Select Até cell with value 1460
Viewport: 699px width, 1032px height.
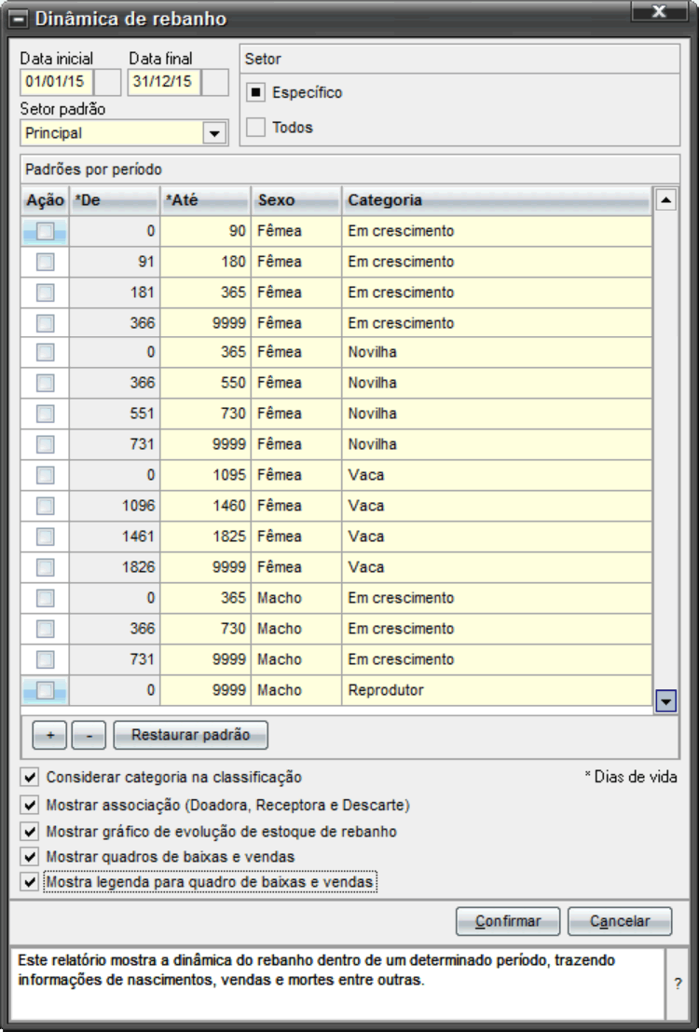point(206,506)
